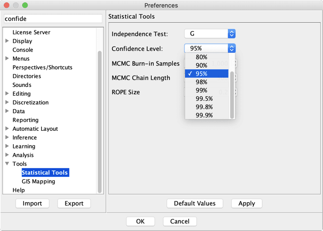Click the preferences tree vertical scrollbar
The height and width of the screenshot is (231, 323).
pos(100,122)
